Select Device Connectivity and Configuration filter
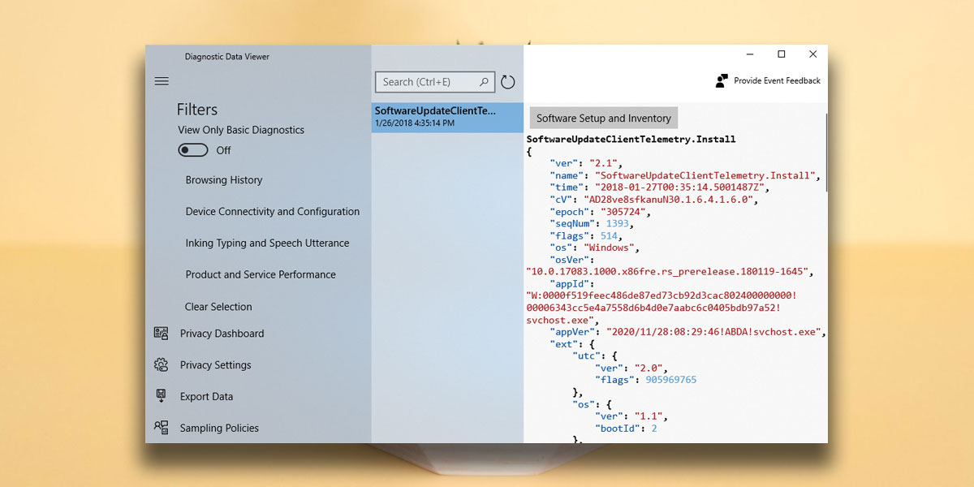Screen dimensions: 974x487 [x=273, y=212]
